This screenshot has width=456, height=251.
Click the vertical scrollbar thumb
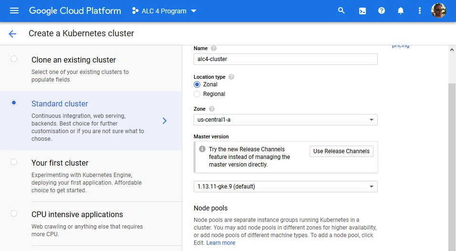coord(452,167)
